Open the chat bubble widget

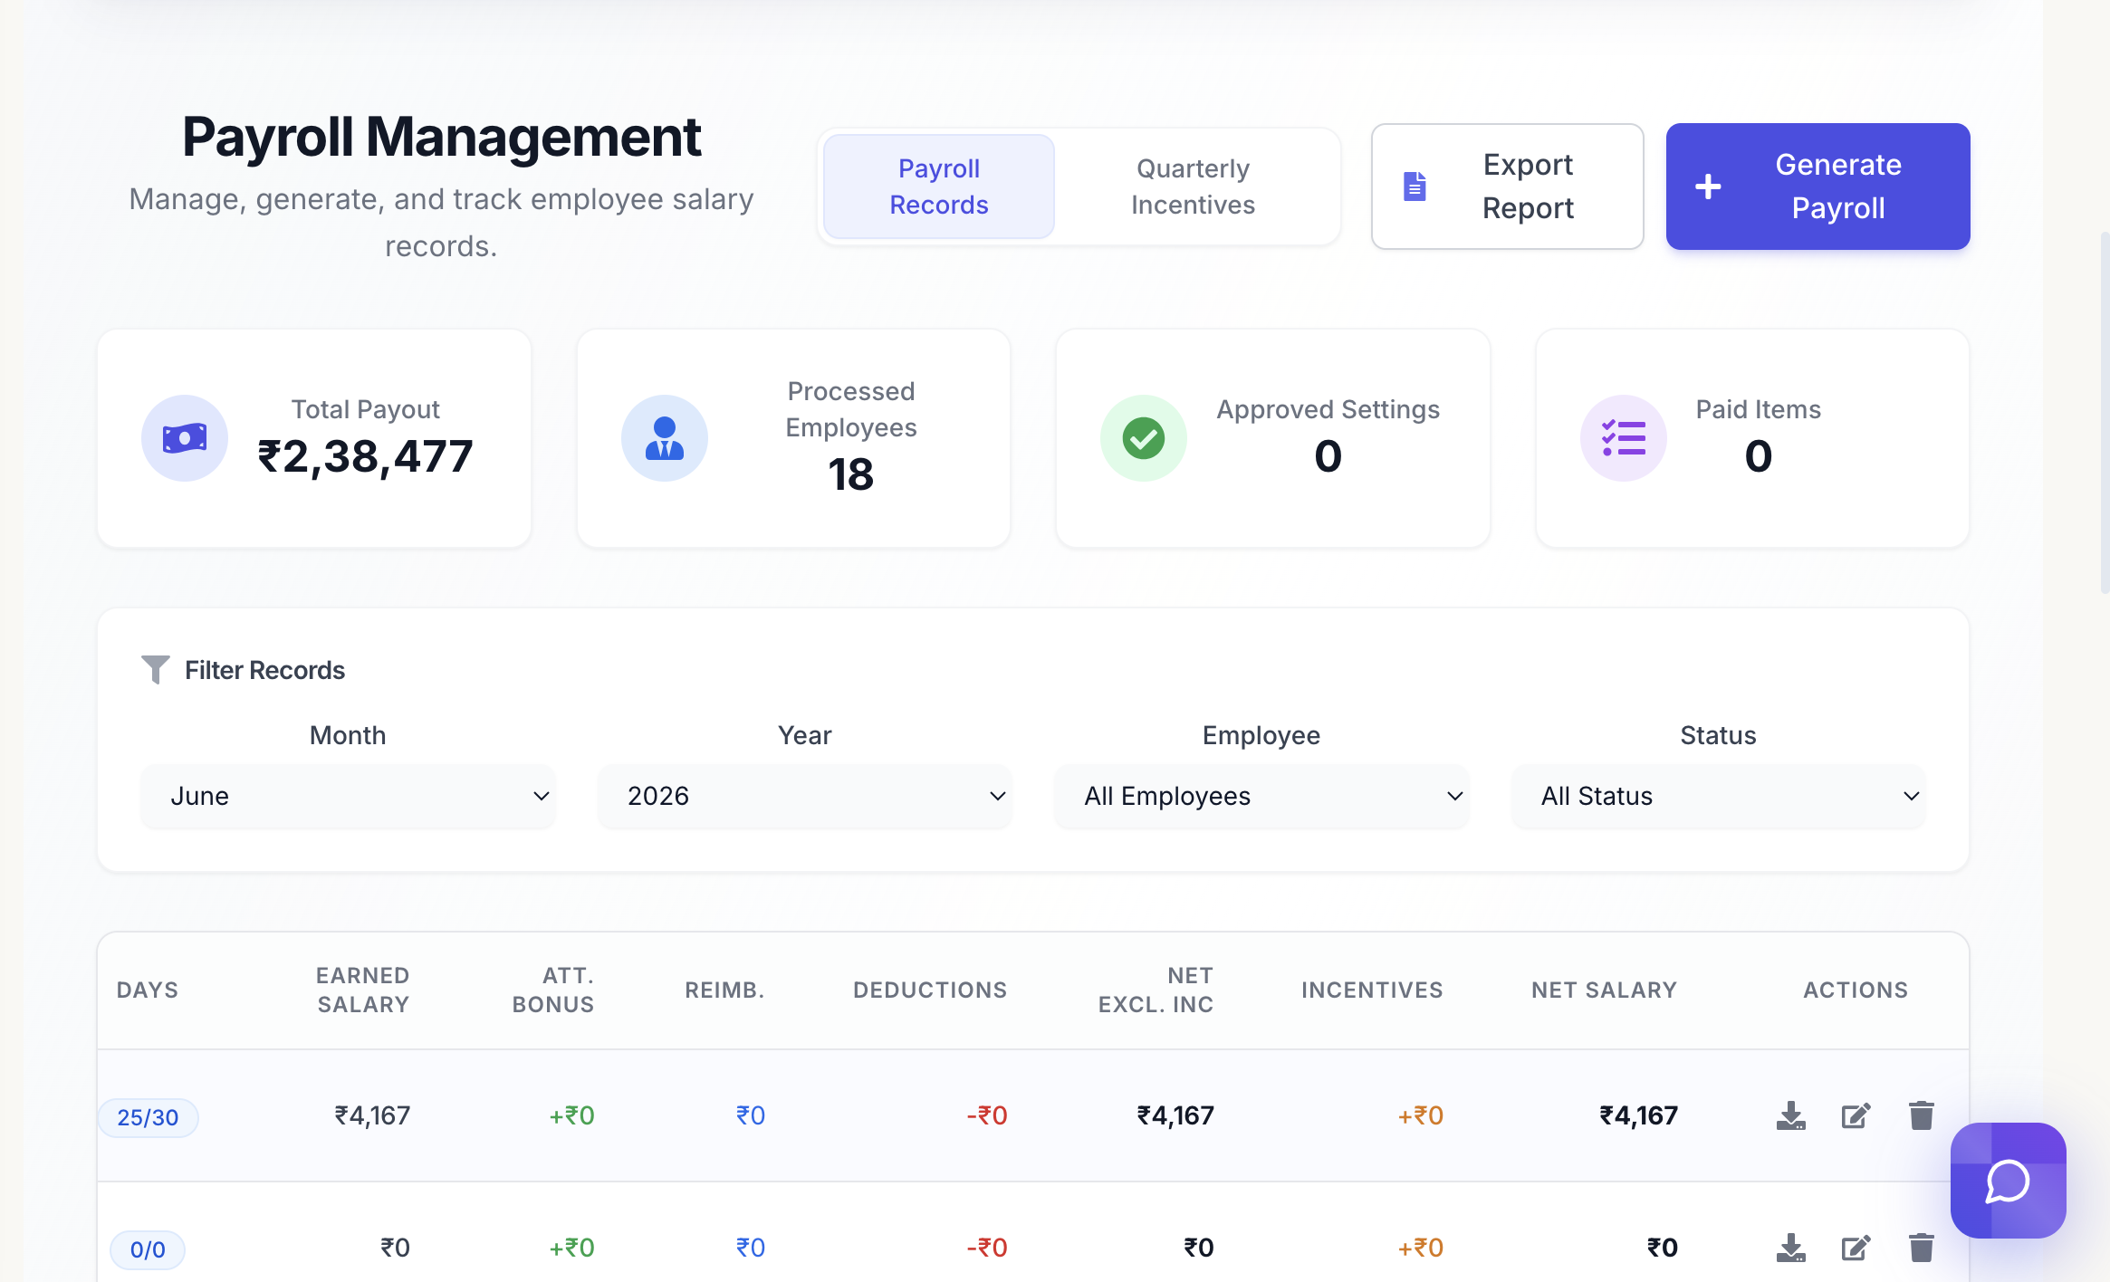pyautogui.click(x=2008, y=1181)
